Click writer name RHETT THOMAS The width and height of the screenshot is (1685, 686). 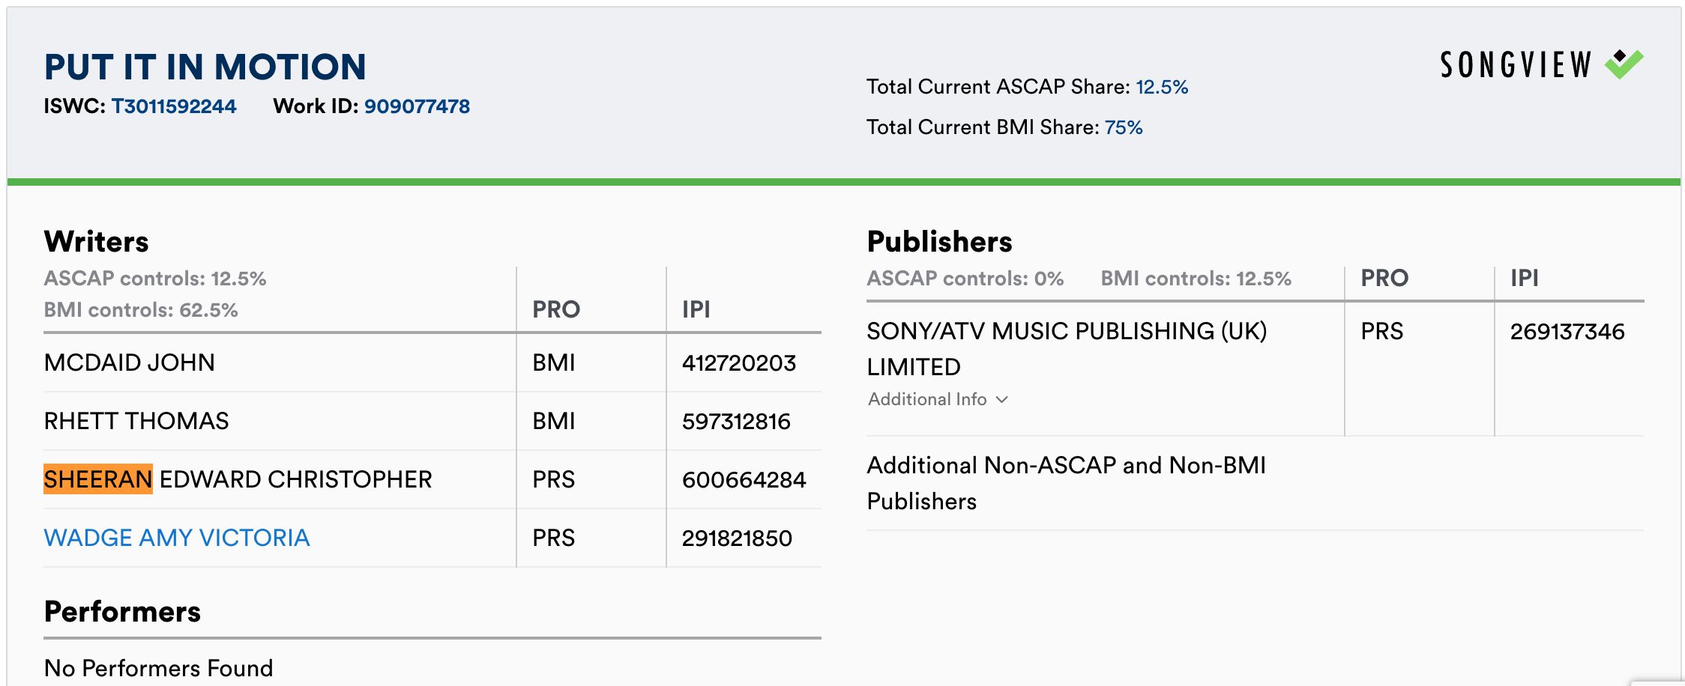click(136, 421)
